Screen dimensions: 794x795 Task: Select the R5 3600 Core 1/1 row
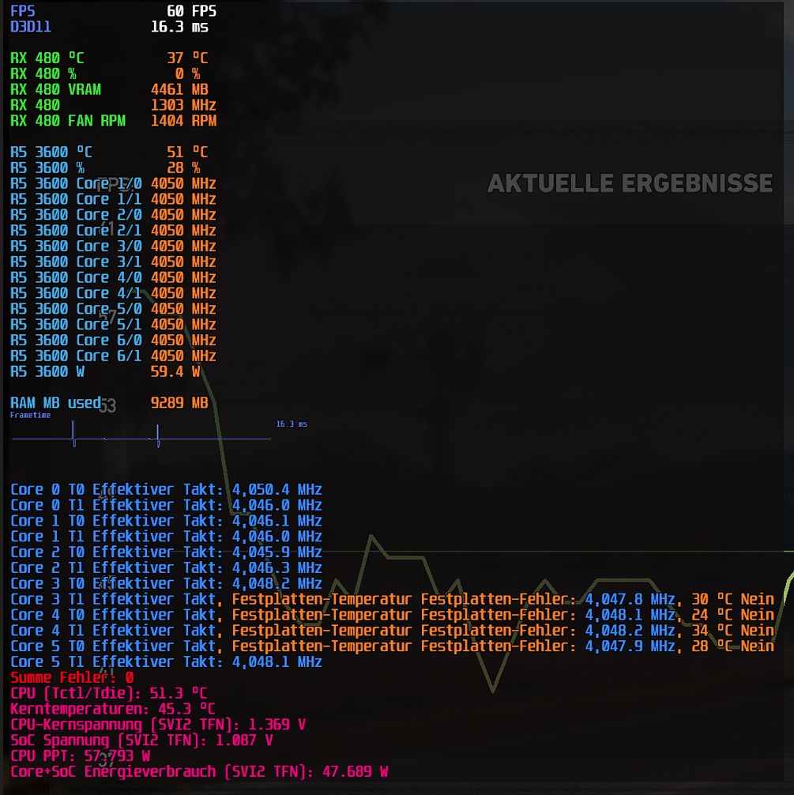click(114, 199)
